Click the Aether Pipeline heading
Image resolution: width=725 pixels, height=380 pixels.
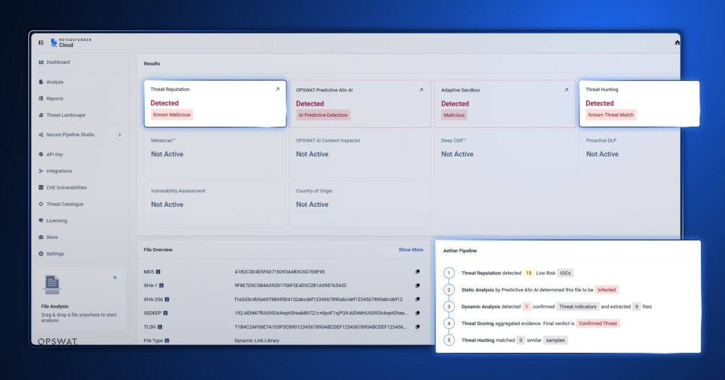click(460, 250)
